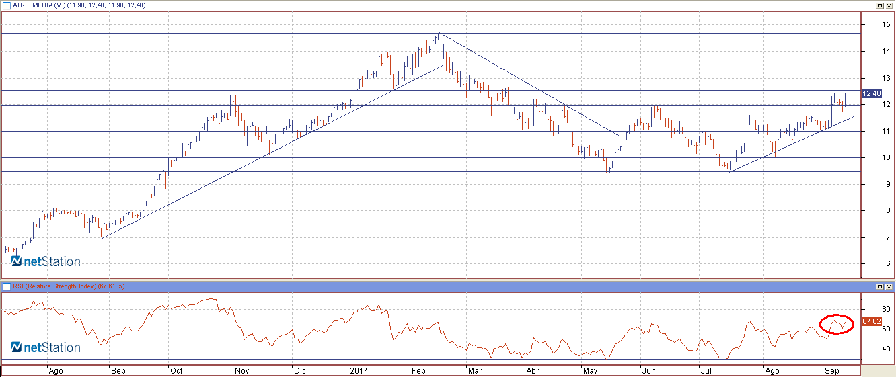The width and height of the screenshot is (896, 377).
Task: Click the 8 price axis label
Action: click(x=888, y=211)
